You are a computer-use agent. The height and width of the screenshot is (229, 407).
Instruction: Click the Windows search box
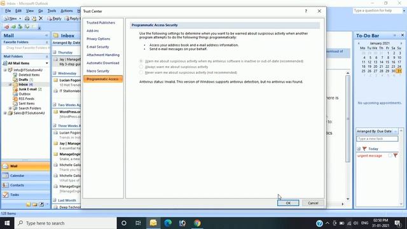tap(66, 223)
